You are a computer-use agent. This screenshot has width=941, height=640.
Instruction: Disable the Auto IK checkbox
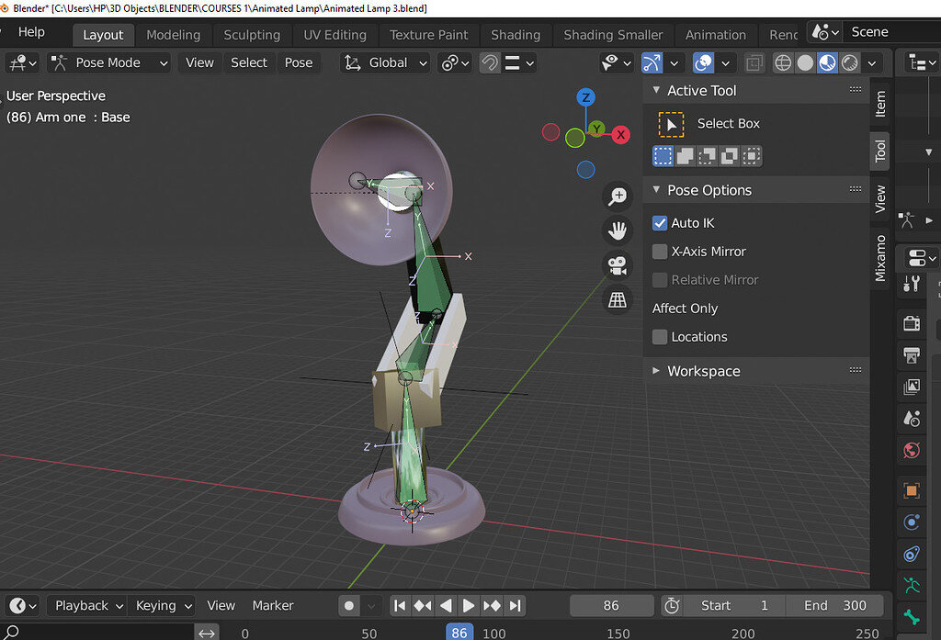coord(659,222)
